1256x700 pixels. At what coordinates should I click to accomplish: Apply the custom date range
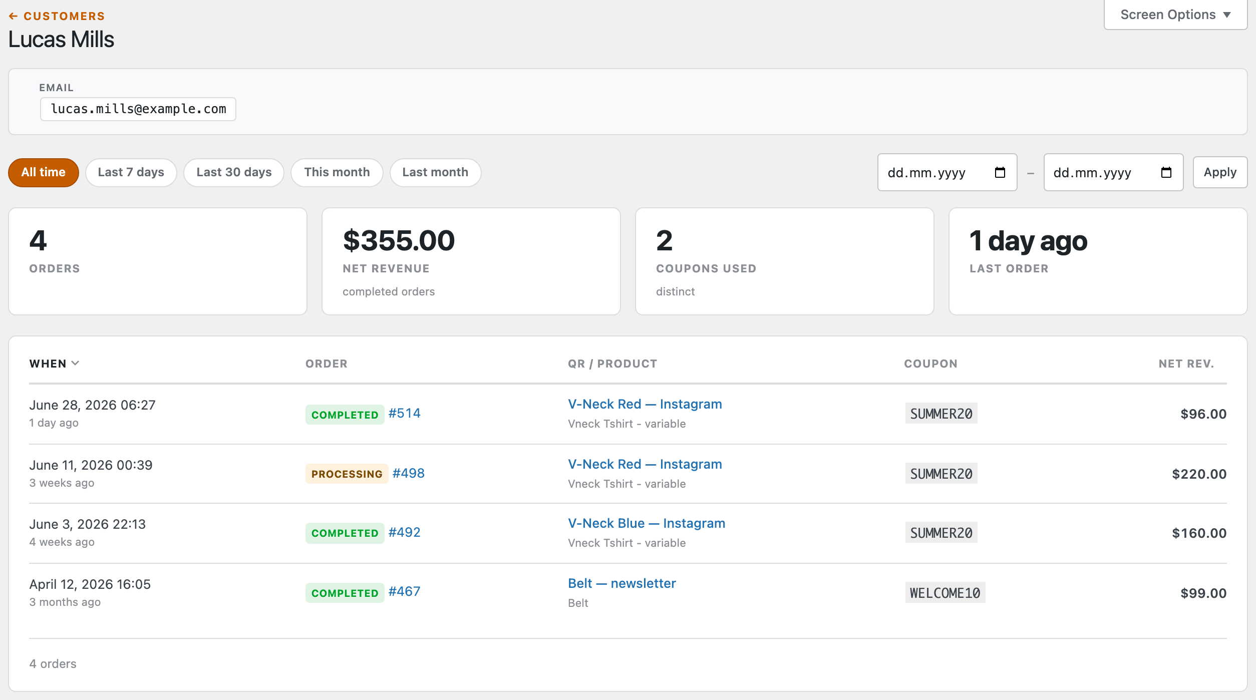point(1220,172)
